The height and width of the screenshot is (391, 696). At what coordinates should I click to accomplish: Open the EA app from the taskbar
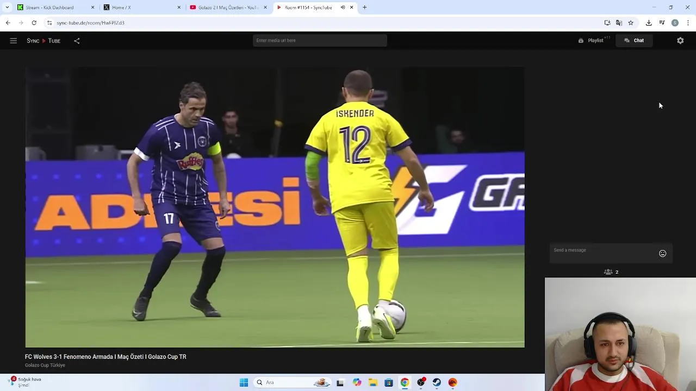(452, 382)
